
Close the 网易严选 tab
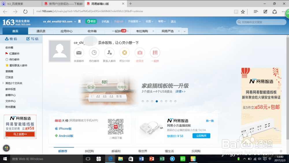coord(179,31)
